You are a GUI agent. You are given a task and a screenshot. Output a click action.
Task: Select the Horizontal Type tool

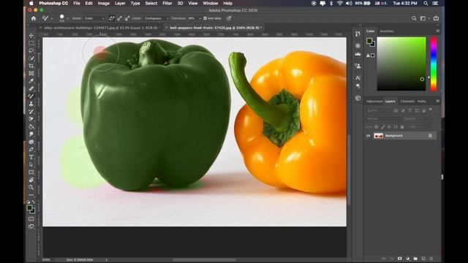pos(31,157)
